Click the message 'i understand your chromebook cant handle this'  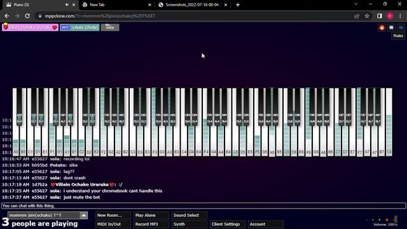(x=113, y=191)
